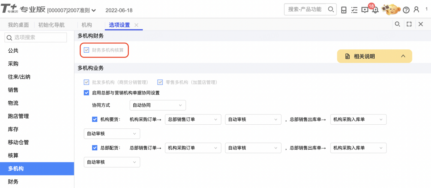Uncheck 启用总部与营销机构单据协同设置 checkbox
Image resolution: width=431 pixels, height=188 pixels.
point(86,93)
